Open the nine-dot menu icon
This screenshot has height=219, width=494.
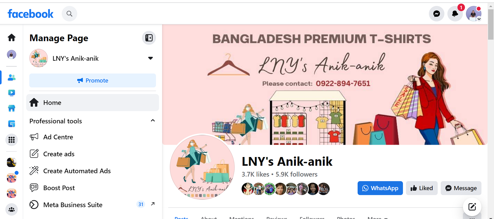[12, 140]
